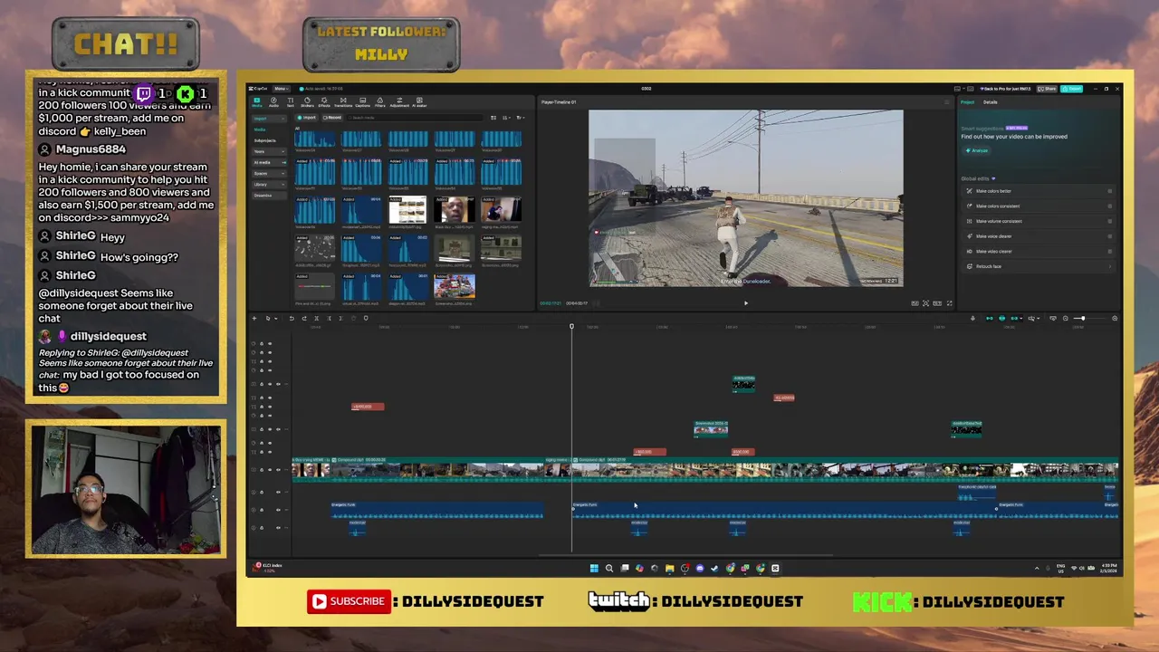
Task: Enter fullscreen preview in player
Action: (949, 303)
